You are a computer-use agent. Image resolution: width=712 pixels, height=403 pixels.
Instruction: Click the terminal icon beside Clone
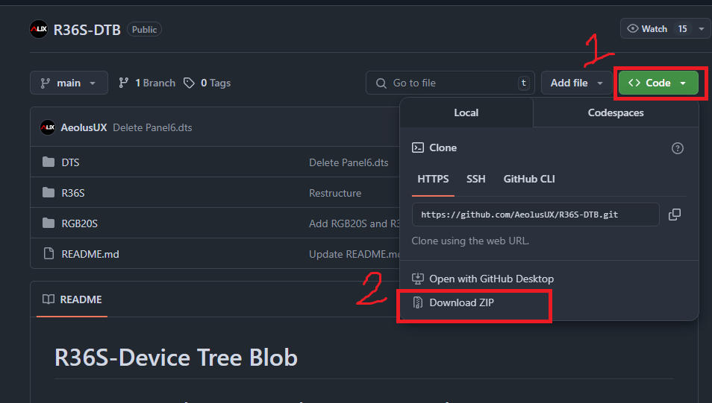[418, 147]
